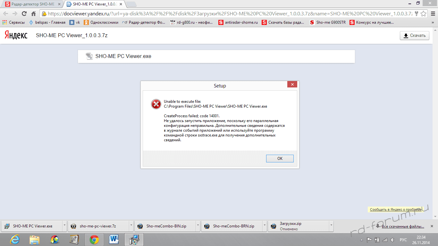This screenshot has height=246, width=438.
Task: Expand options for Sho-meCombo-BIN.zip download
Action: (x=198, y=226)
